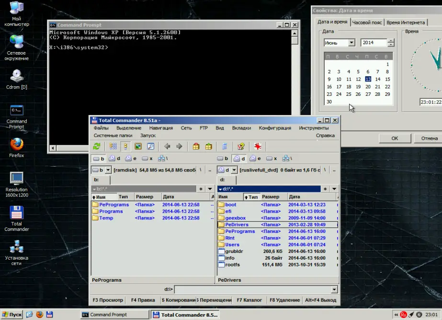The width and height of the screenshot is (442, 320).
Task: Open network neighborhood button in left drive bar
Action: point(163,159)
